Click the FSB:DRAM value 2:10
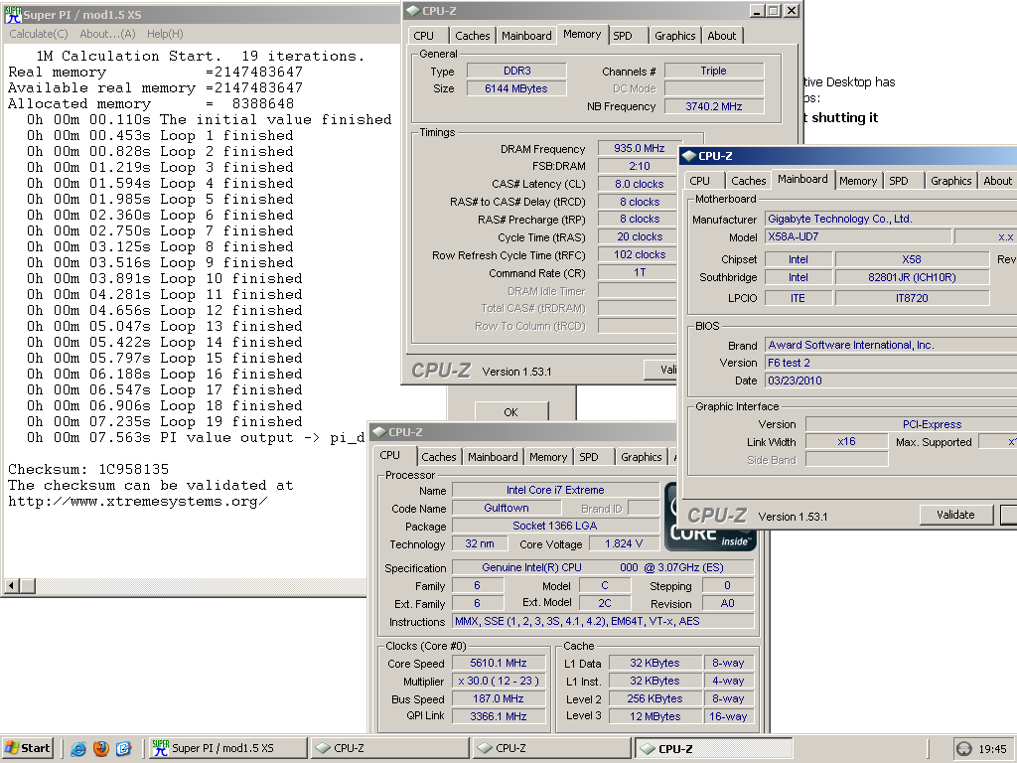This screenshot has width=1017, height=763. (x=640, y=166)
